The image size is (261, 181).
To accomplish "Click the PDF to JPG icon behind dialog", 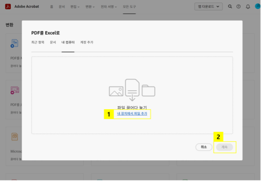I will click(x=15, y=90).
